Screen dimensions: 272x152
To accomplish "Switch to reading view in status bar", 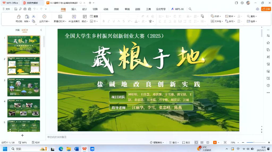I will click(207, 142).
